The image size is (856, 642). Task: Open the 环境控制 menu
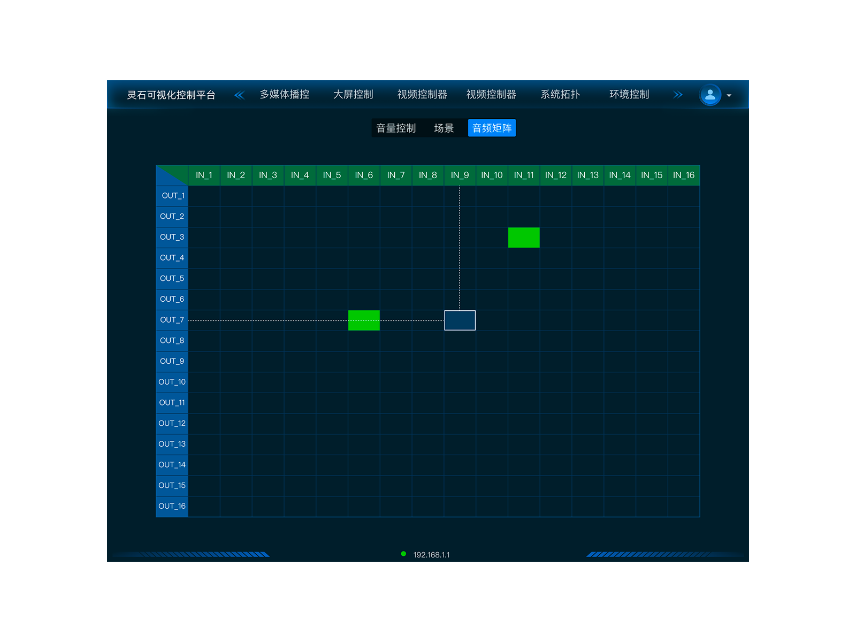(x=629, y=95)
